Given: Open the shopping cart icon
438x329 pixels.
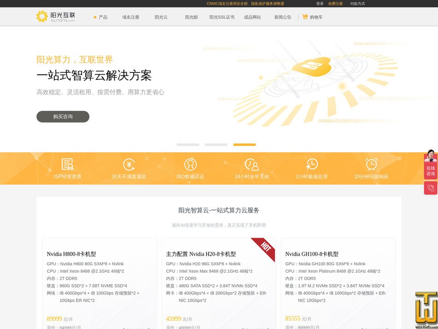Looking at the screenshot, I should tap(305, 17).
